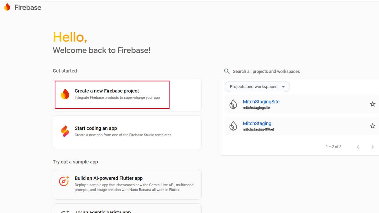The height and width of the screenshot is (213, 379).
Task: Click the Create Firebase project flame icon
Action: [65, 94]
